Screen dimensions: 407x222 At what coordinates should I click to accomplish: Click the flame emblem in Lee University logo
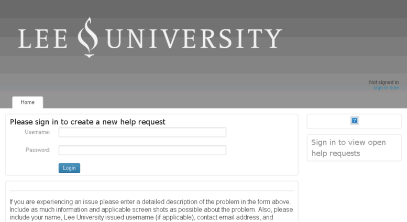88,37
